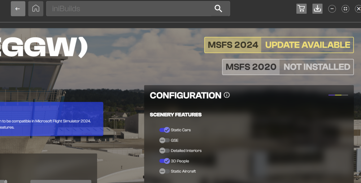The image size is (361, 183).
Task: Click the blue MSFS 2024 compatibility notice
Action: pos(52,119)
